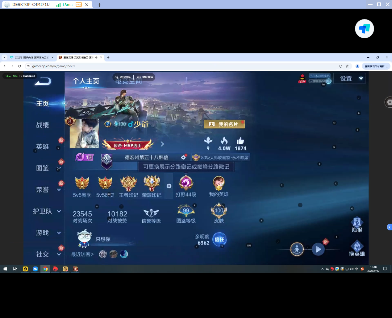The width and height of the screenshot is (392, 318).
Task: Add a new remote session tab
Action: [x=99, y=5]
